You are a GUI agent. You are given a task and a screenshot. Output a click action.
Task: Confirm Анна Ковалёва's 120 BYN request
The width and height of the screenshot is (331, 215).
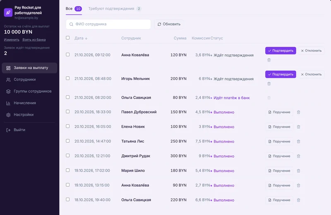281,51
